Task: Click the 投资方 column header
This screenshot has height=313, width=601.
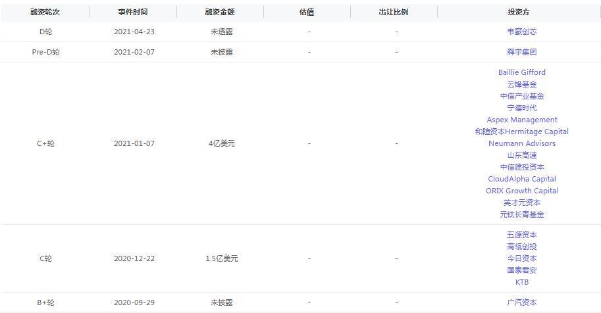Action: [519, 12]
